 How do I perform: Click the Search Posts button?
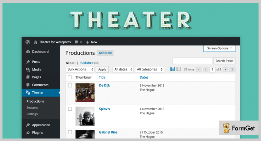tap(225, 61)
